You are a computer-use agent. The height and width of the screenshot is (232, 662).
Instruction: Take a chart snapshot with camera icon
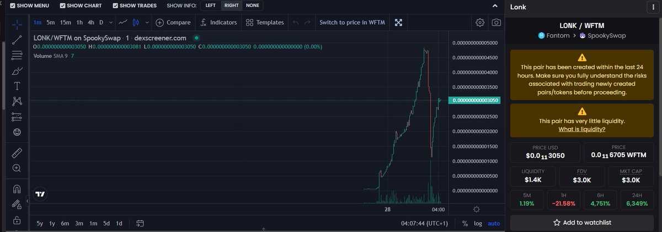click(496, 23)
